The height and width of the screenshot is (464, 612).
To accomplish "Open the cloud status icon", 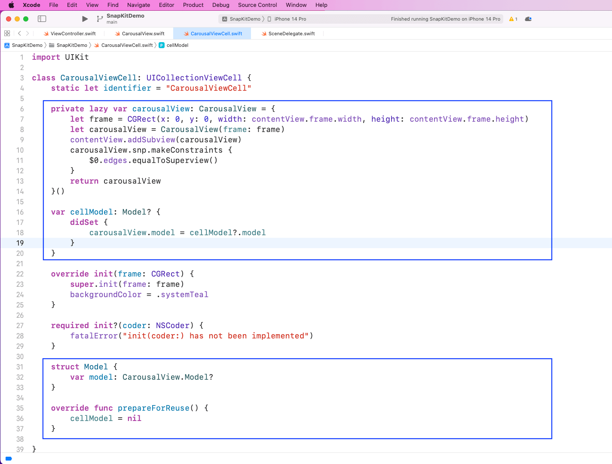I will (528, 19).
